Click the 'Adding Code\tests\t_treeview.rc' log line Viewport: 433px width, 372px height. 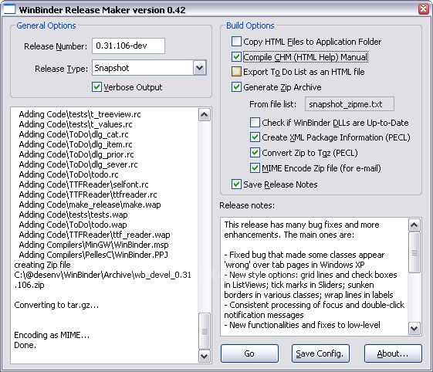tap(79, 114)
